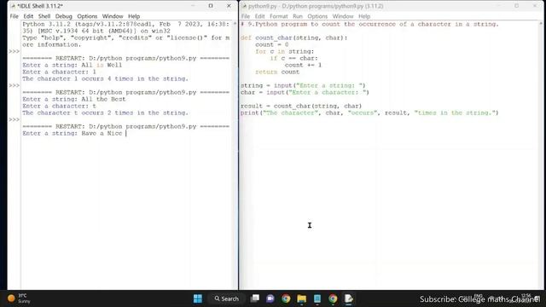Open Window menu in IDLE Shell window
This screenshot has height=307, width=546.
point(113,16)
